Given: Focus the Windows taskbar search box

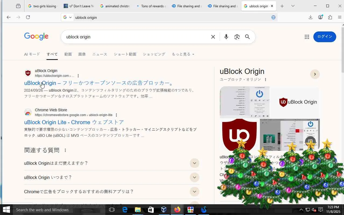Looking at the screenshot, I should pyautogui.click(x=59, y=210).
